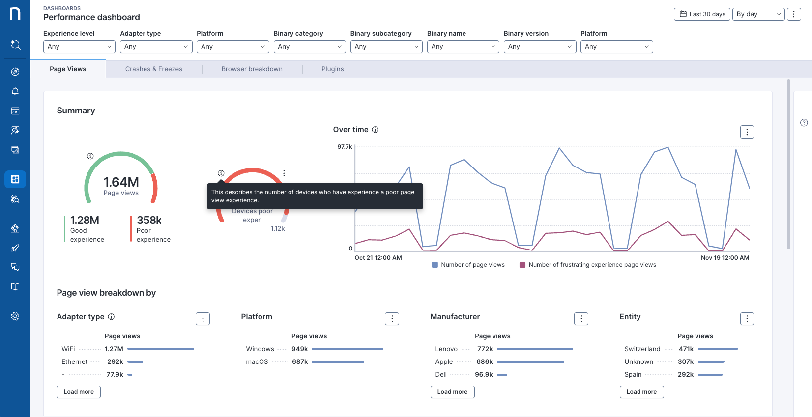Open the By day granularity dropdown
The height and width of the screenshot is (417, 812).
coord(758,14)
